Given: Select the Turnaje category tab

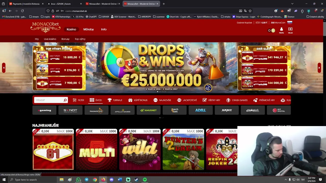Looking at the screenshot, I should [115, 100].
